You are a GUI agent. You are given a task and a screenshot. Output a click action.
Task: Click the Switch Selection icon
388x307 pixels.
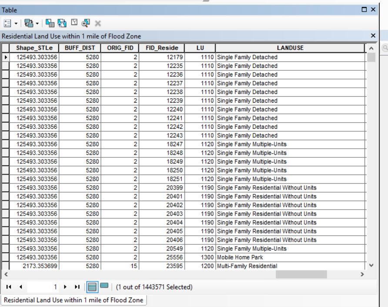(62, 23)
